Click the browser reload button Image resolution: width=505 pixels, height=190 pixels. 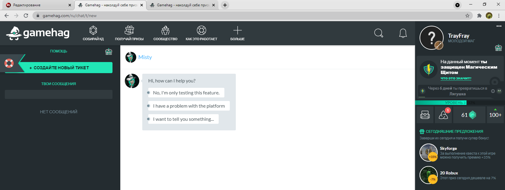tap(26, 16)
